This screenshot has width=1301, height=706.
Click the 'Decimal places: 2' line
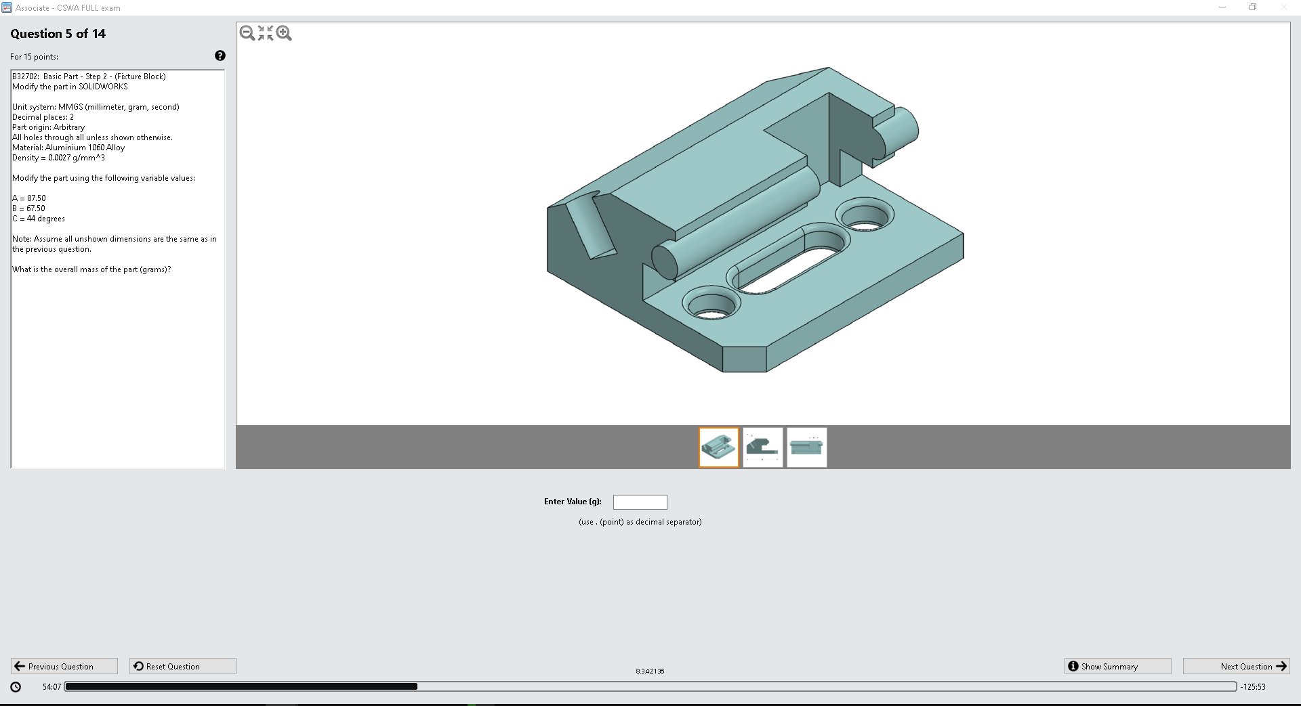[43, 117]
